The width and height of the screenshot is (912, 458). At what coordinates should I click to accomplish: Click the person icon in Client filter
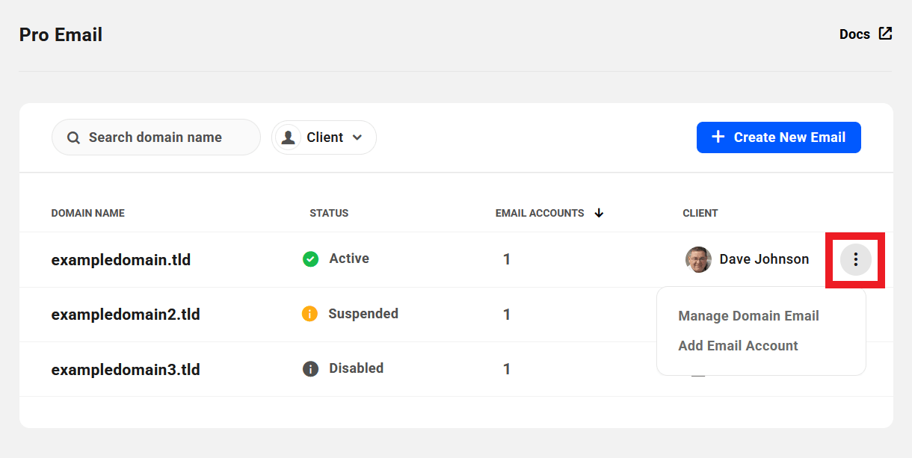pos(288,137)
